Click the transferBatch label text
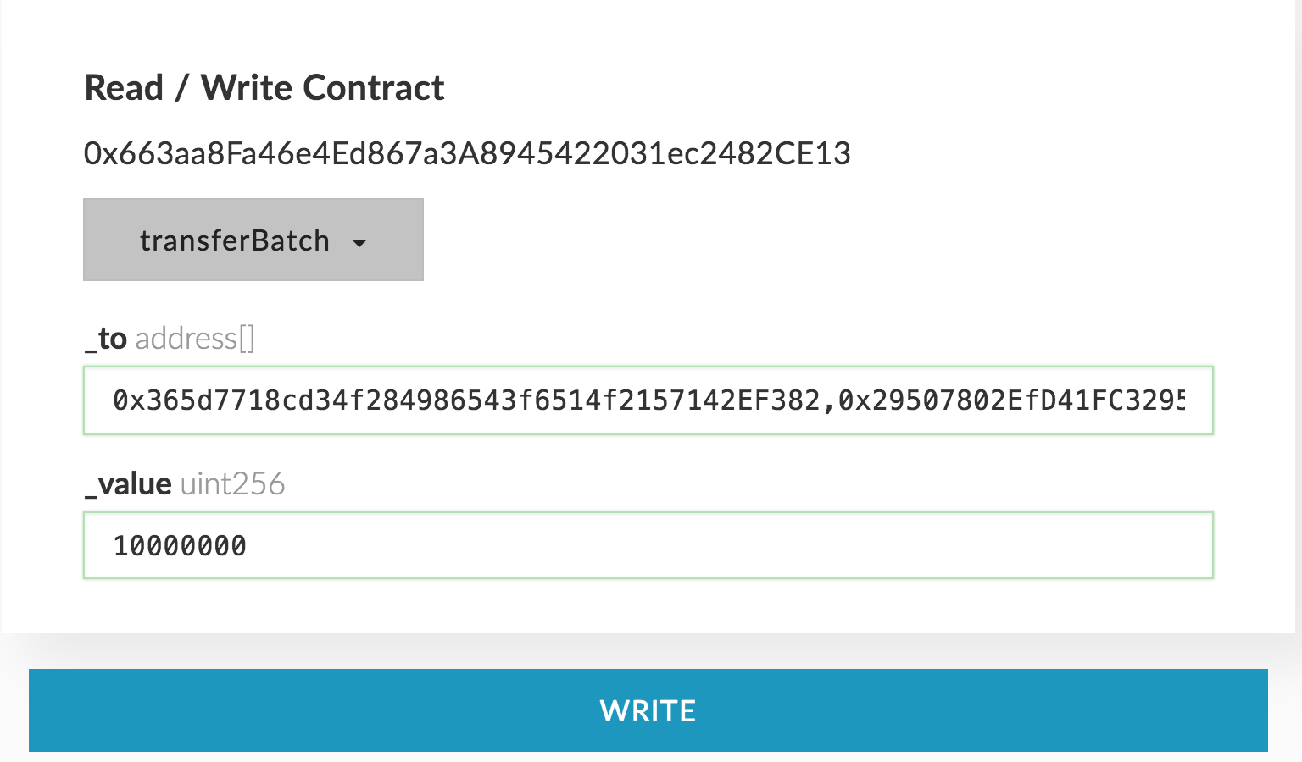Viewport: 1302px width, 762px height. [x=234, y=240]
